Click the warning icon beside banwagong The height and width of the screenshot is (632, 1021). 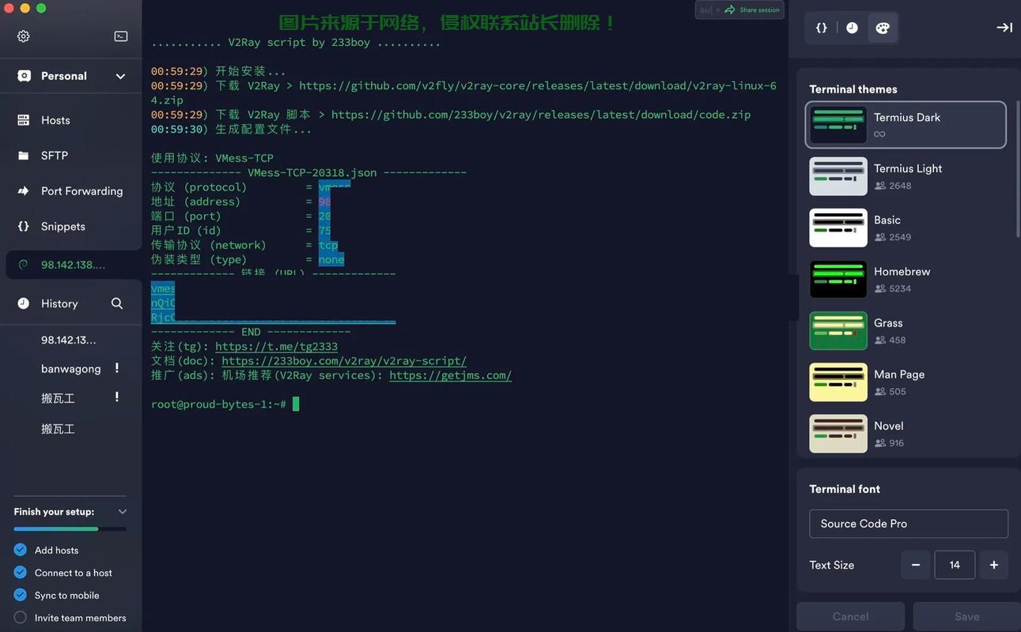click(x=117, y=368)
